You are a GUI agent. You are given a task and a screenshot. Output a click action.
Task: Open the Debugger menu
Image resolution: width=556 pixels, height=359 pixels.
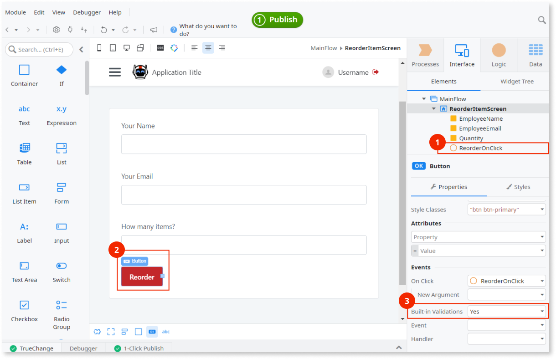click(x=87, y=12)
